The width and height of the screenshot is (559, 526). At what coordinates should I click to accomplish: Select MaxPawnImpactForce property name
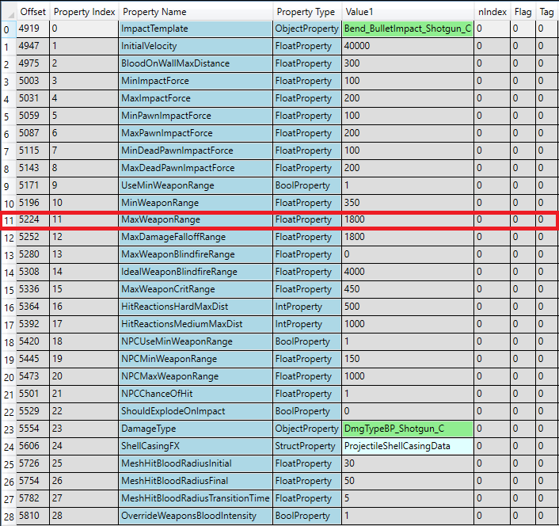tap(196, 133)
